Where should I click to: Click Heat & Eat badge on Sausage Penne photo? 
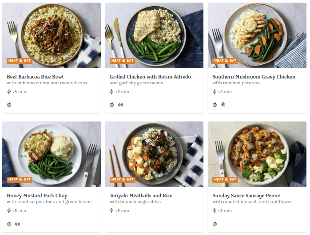pos(225,180)
